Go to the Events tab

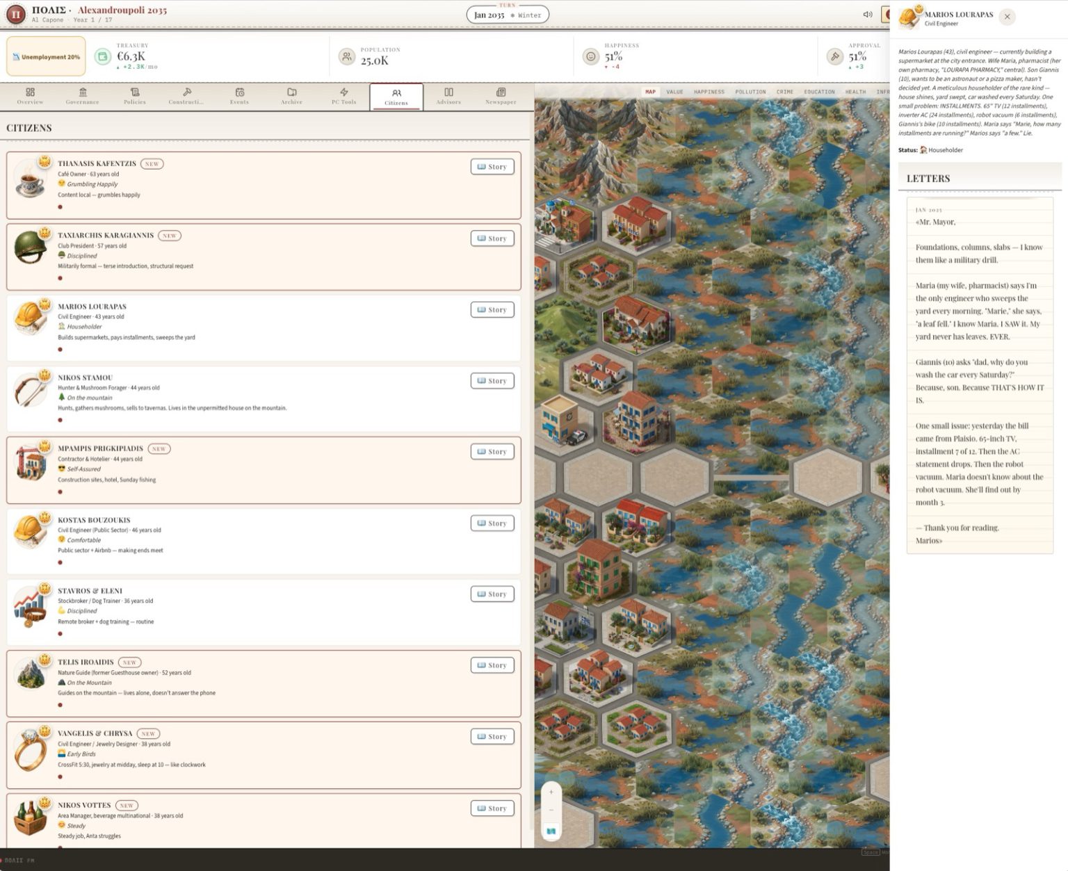(x=239, y=97)
